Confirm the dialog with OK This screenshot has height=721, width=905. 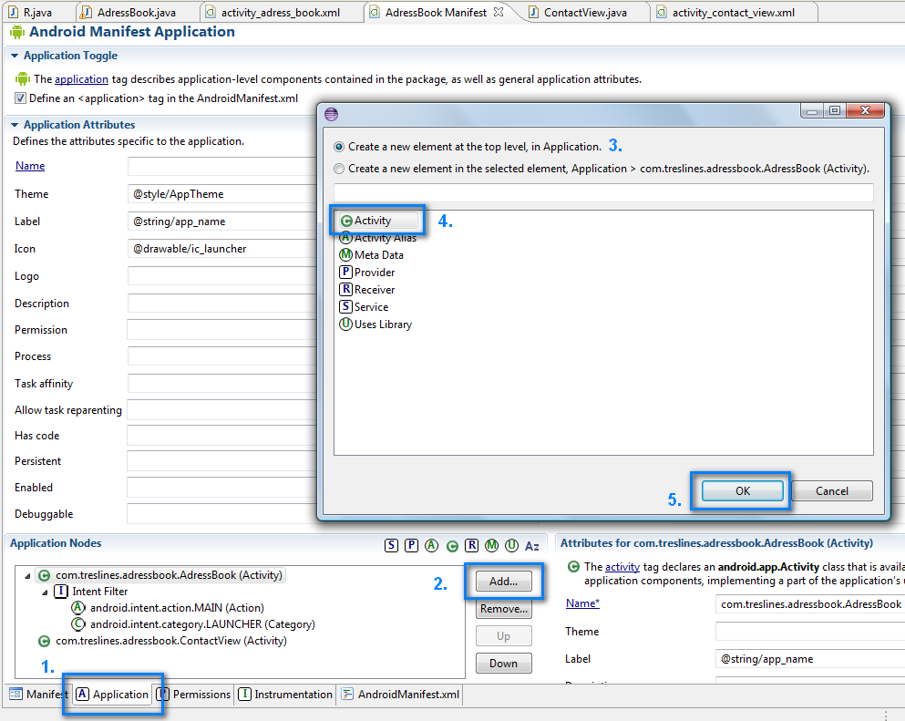coord(742,490)
